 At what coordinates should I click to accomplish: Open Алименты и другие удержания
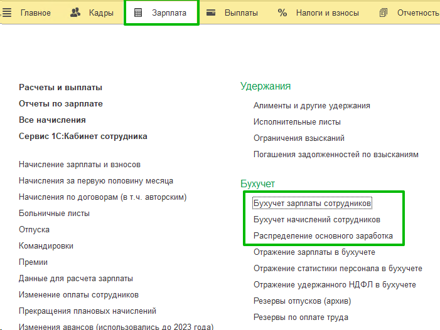(x=312, y=106)
